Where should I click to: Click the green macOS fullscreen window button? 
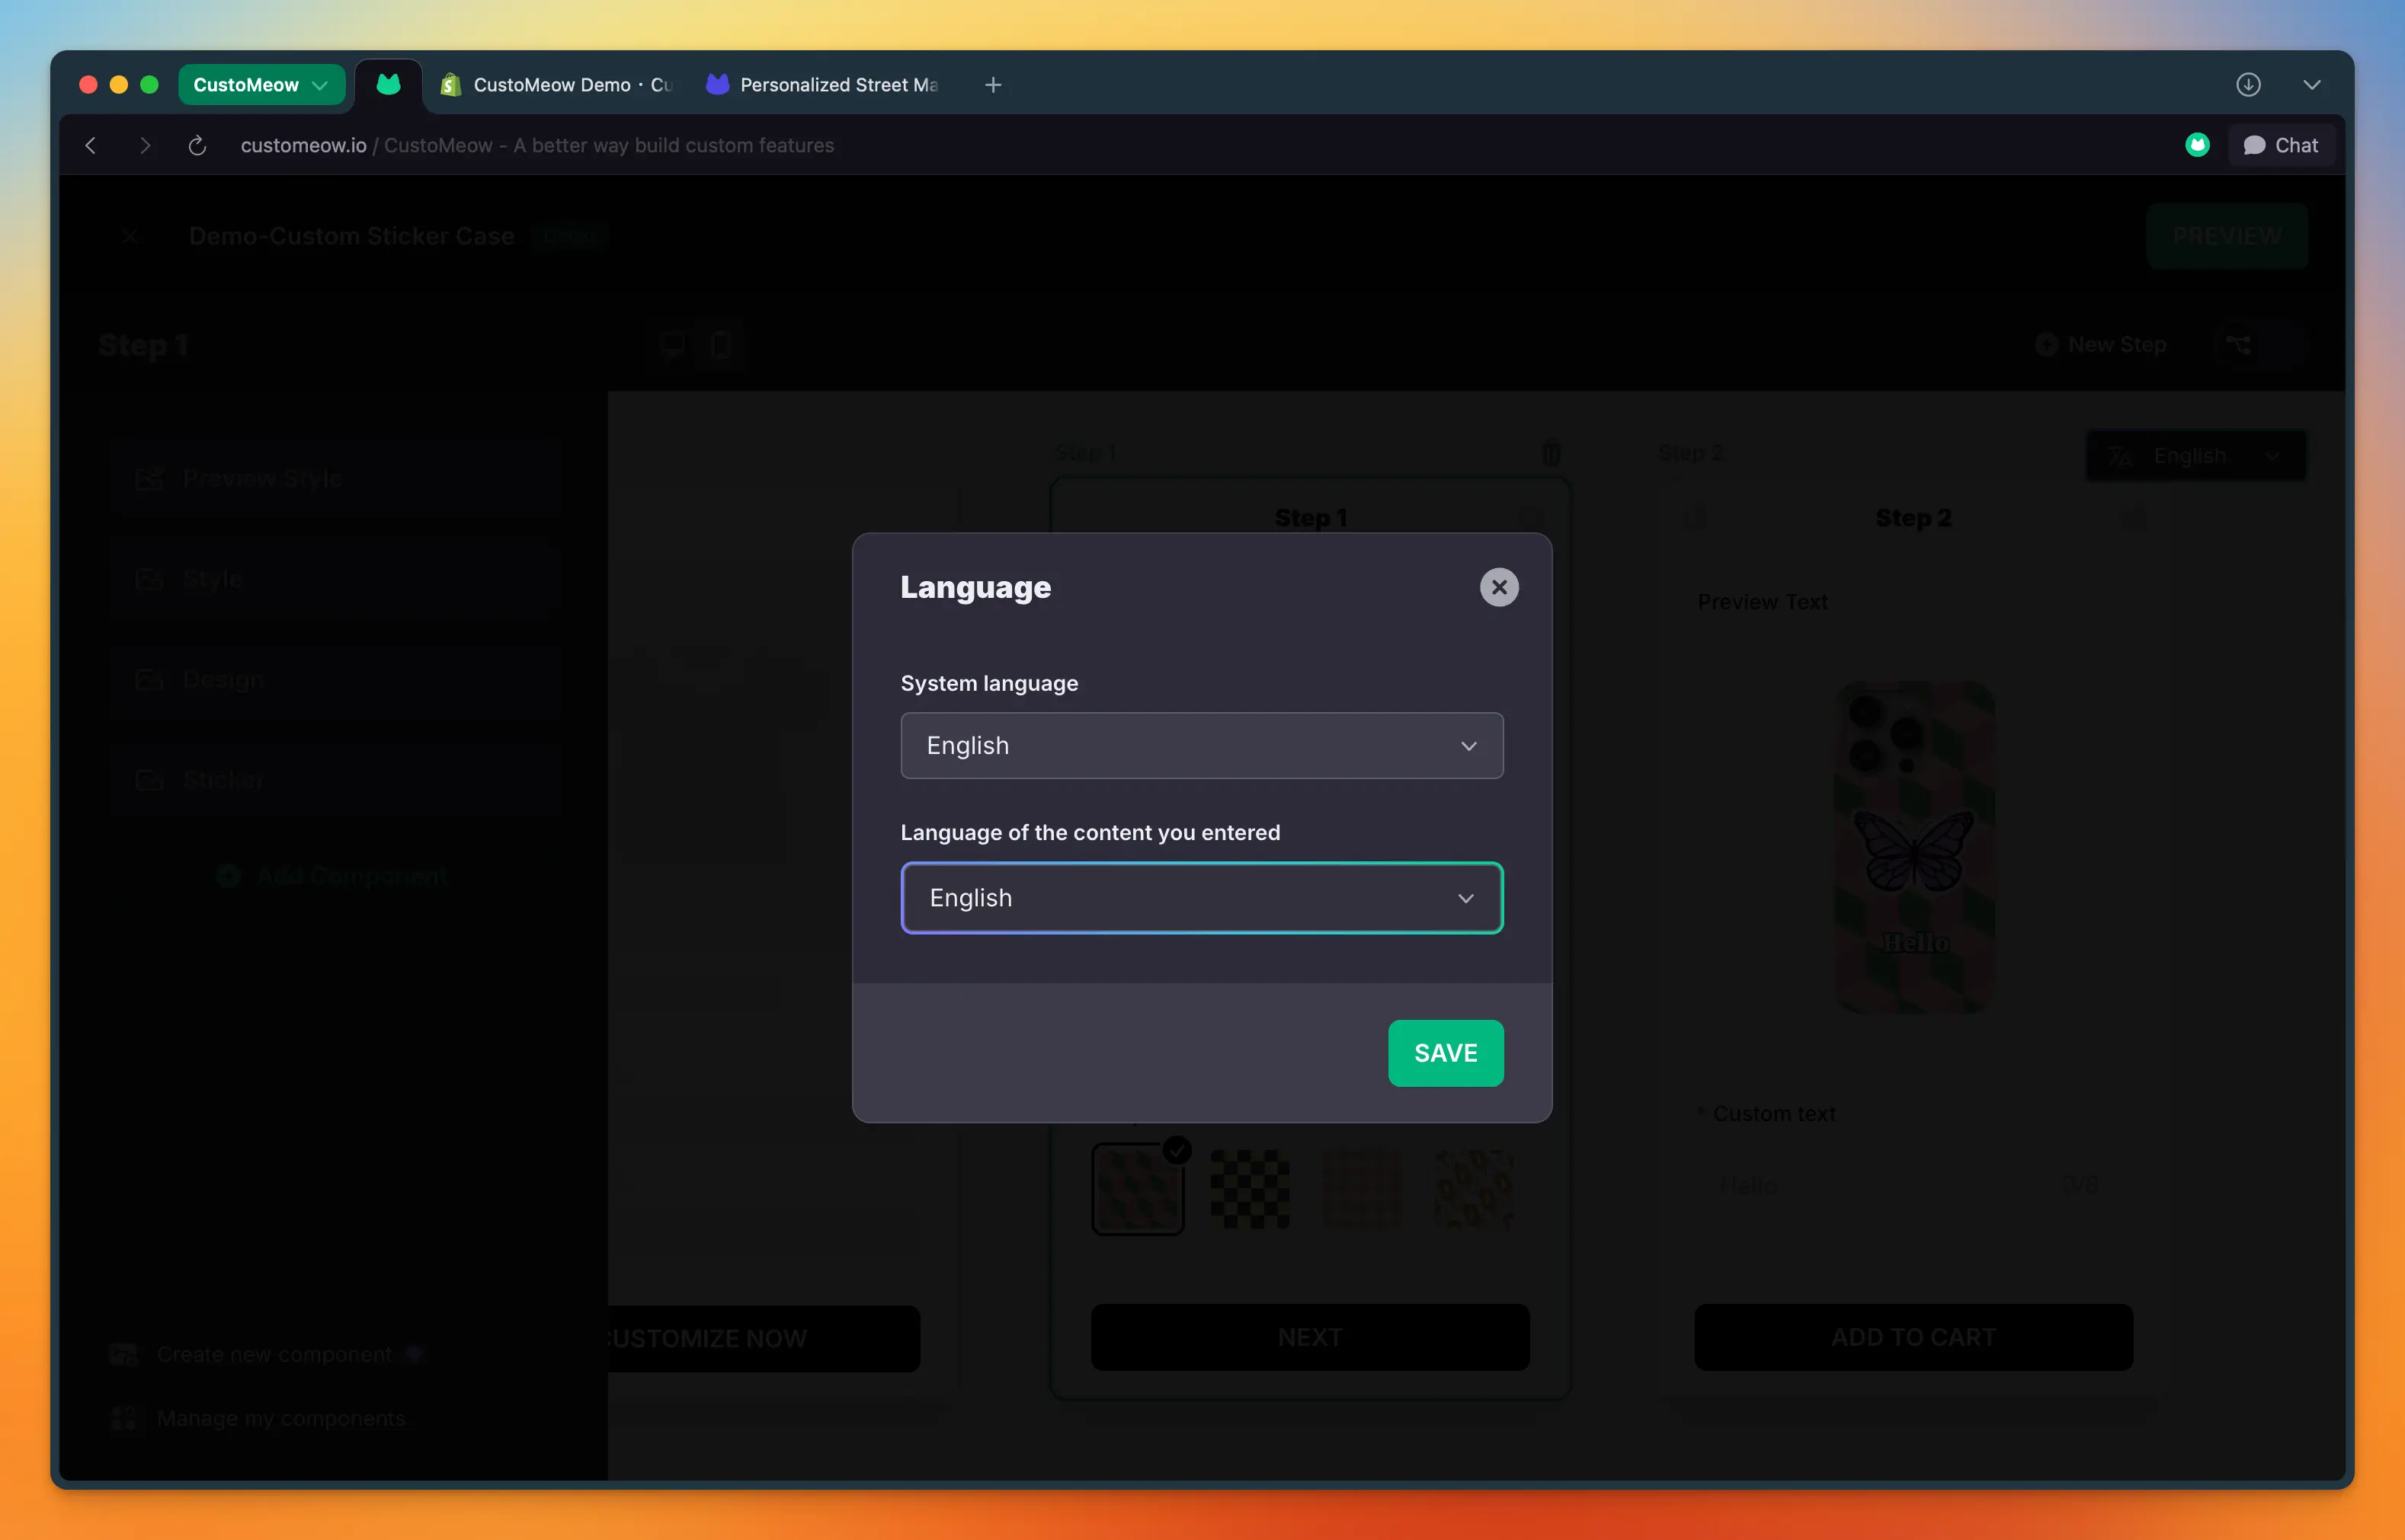coord(149,85)
